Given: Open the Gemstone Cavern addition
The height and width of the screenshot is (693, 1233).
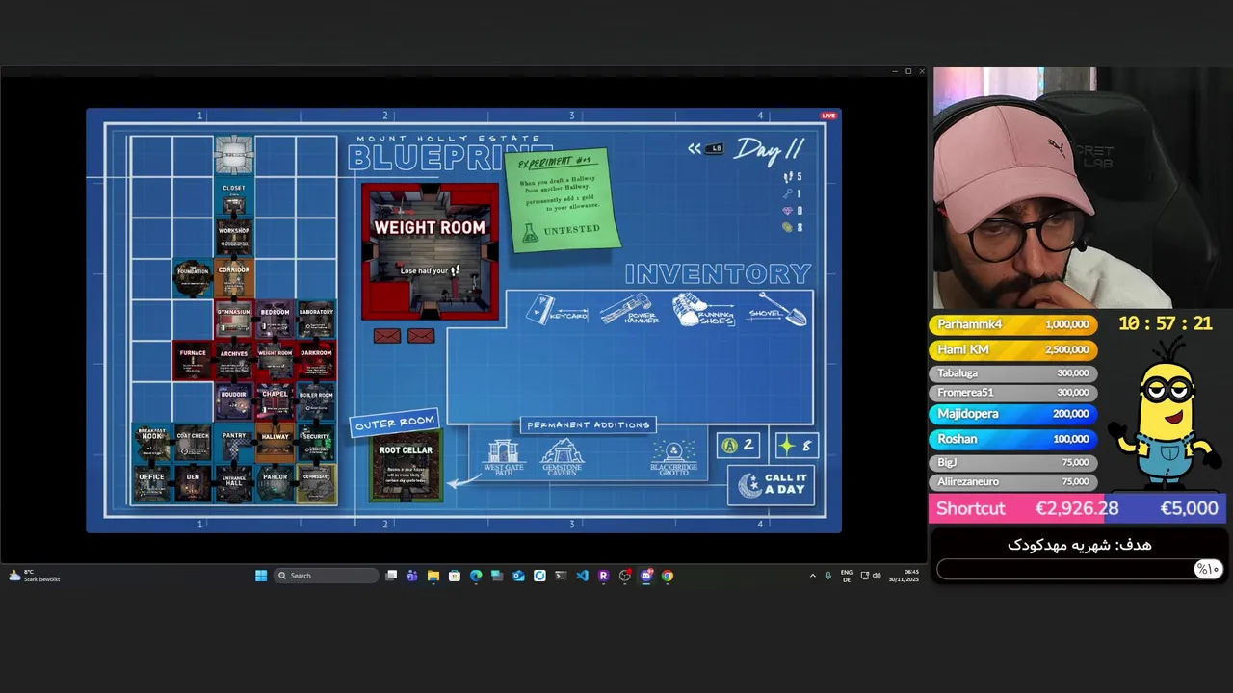Looking at the screenshot, I should coord(562,458).
